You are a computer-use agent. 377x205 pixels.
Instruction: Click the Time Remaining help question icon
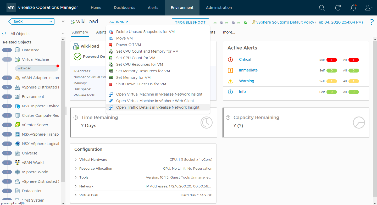click(x=76, y=118)
